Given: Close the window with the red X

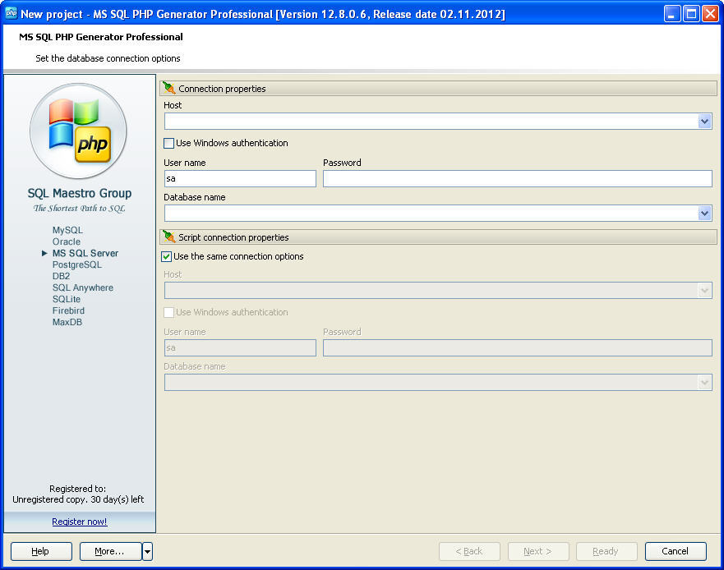Looking at the screenshot, I should tap(710, 14).
